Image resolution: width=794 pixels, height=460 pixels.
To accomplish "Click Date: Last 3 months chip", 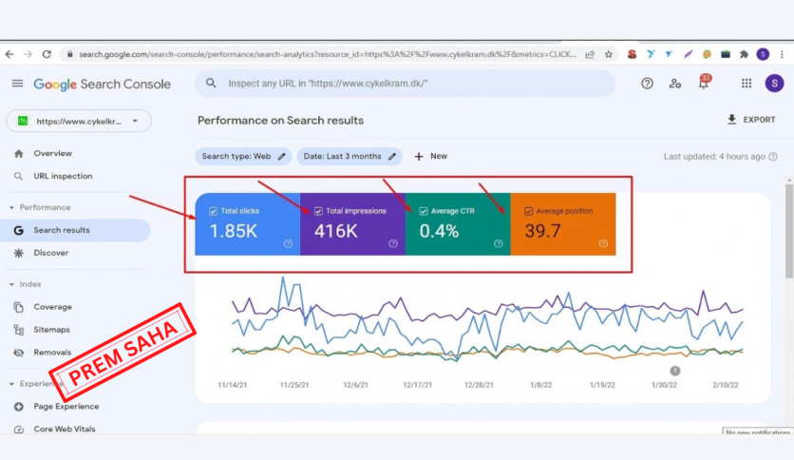I will click(350, 157).
